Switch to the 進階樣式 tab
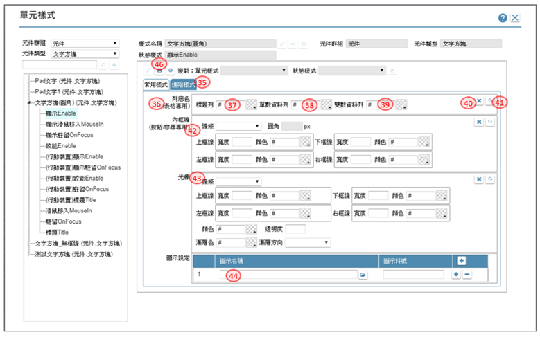 (183, 84)
